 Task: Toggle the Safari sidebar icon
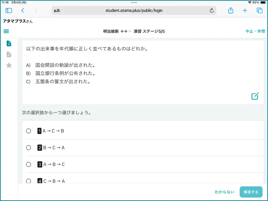click(x=9, y=10)
